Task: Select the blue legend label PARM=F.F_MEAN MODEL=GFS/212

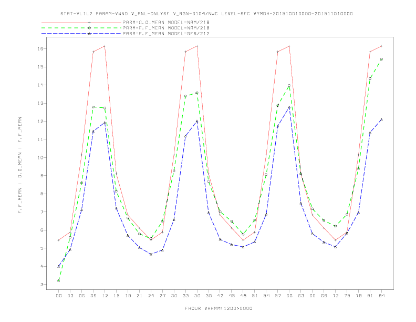Action: (x=166, y=34)
